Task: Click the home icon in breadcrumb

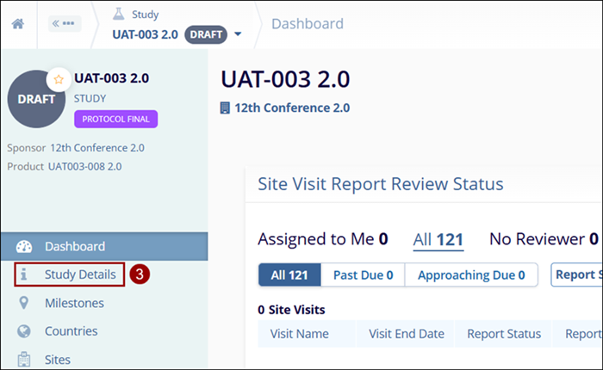Action: click(x=17, y=23)
